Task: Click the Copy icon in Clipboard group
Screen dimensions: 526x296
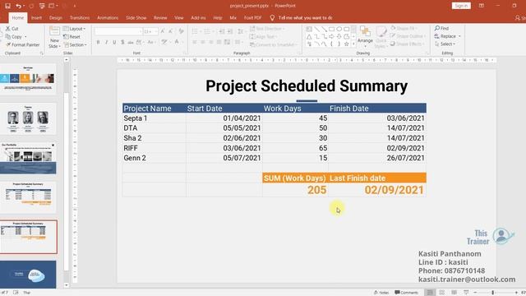Action: (8, 36)
